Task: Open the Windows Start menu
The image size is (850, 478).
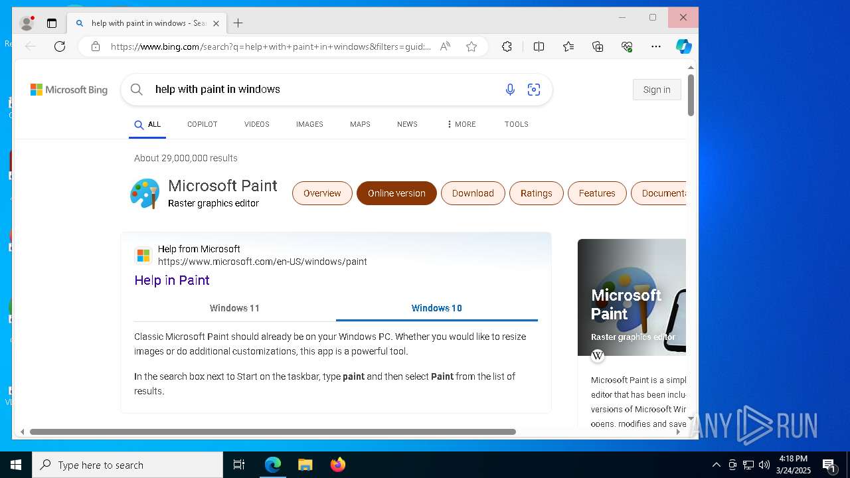Action: (16, 465)
